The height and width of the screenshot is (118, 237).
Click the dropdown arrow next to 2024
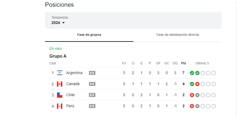63,23
